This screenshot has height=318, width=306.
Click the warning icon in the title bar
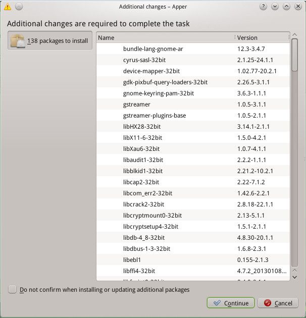pyautogui.click(x=7, y=7)
